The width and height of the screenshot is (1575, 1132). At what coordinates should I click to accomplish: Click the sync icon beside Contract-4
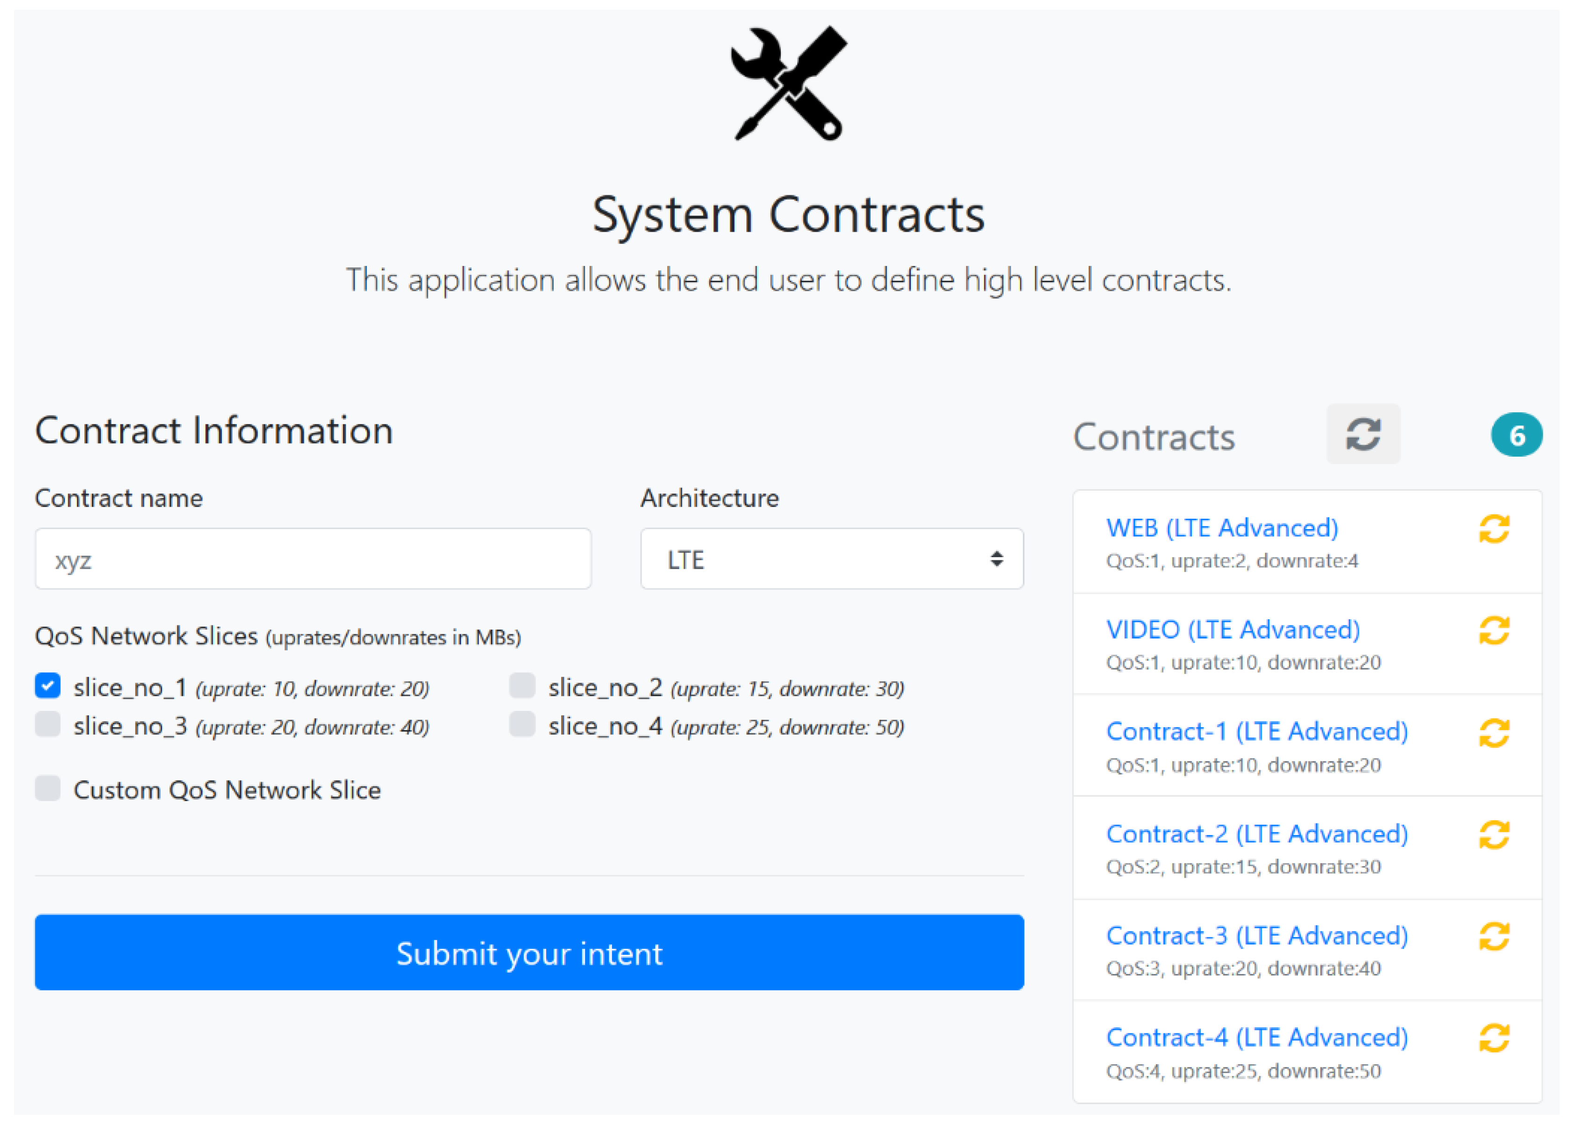point(1494,1038)
